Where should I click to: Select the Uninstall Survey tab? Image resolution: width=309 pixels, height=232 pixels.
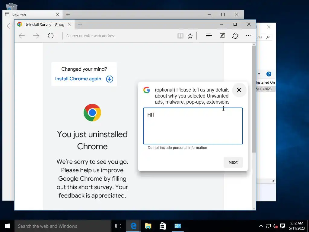pos(44,24)
